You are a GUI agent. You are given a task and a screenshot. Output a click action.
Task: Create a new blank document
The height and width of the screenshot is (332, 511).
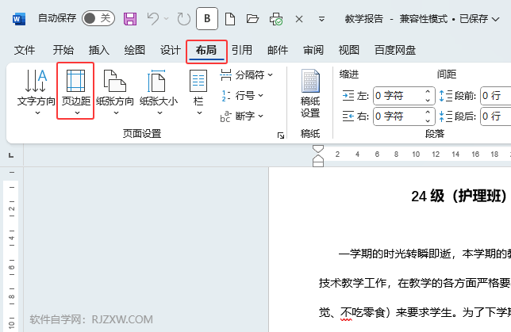pos(230,19)
